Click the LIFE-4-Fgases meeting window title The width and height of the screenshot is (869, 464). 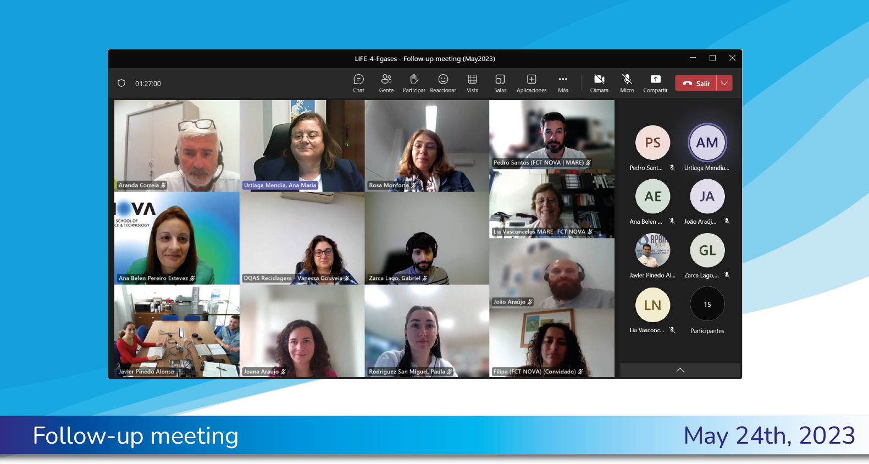point(425,59)
